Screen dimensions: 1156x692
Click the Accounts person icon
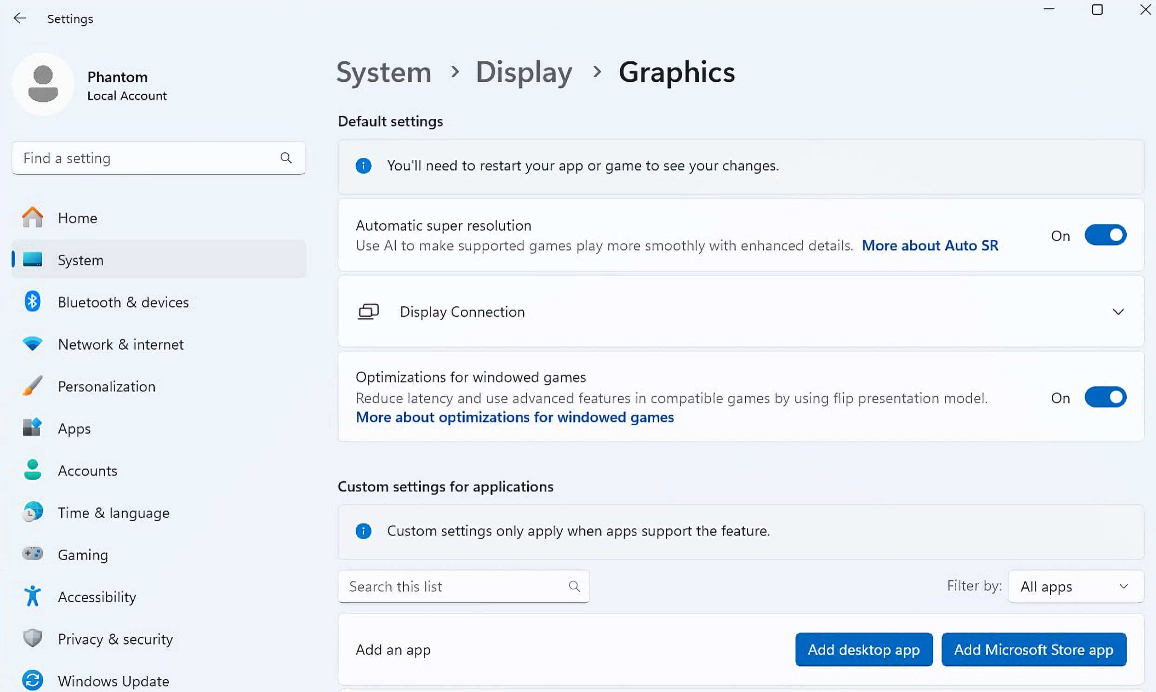pos(32,470)
